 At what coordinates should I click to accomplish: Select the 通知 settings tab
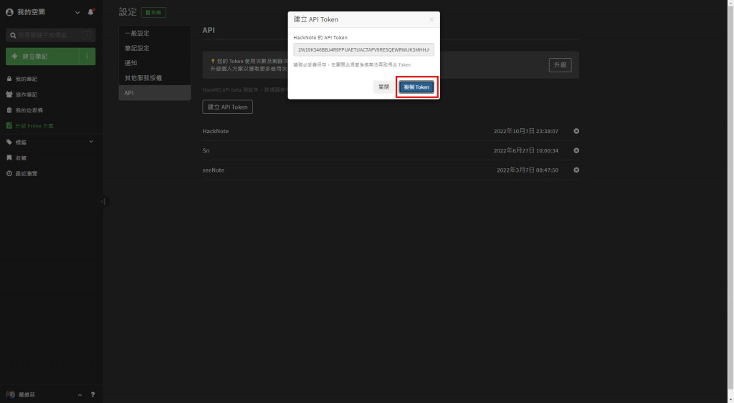155,63
